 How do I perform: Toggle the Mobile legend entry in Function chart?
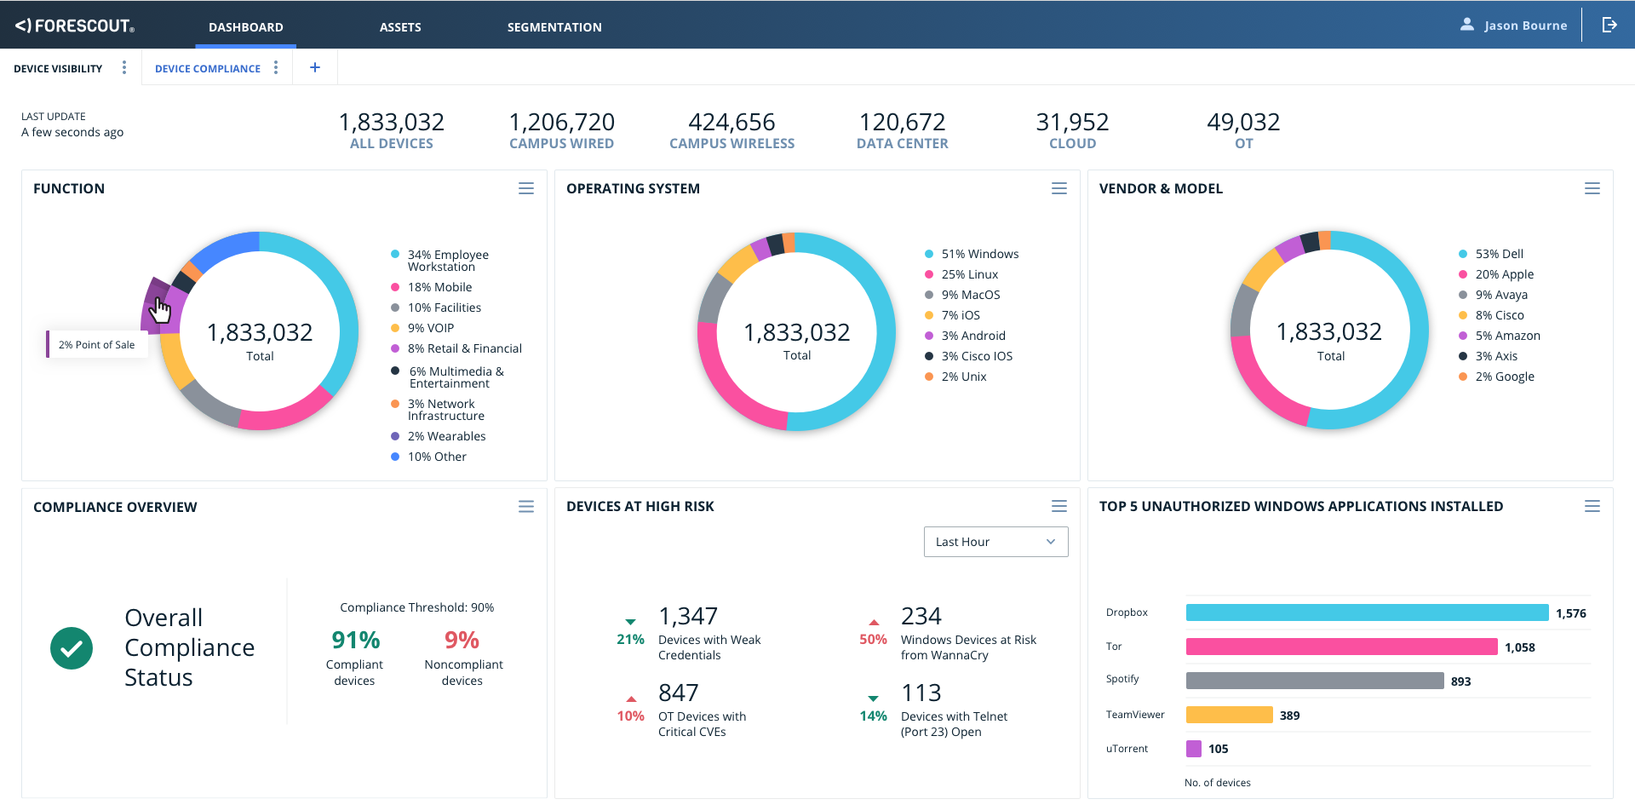point(439,287)
